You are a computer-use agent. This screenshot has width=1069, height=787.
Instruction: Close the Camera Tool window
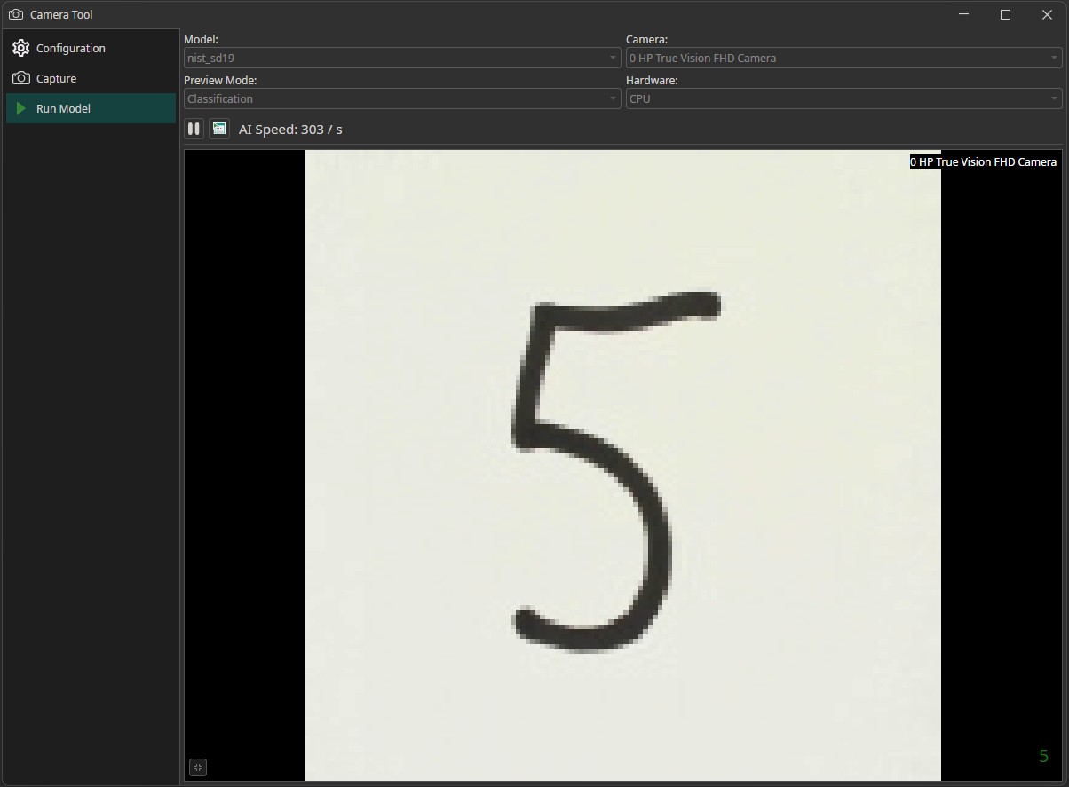1047,14
